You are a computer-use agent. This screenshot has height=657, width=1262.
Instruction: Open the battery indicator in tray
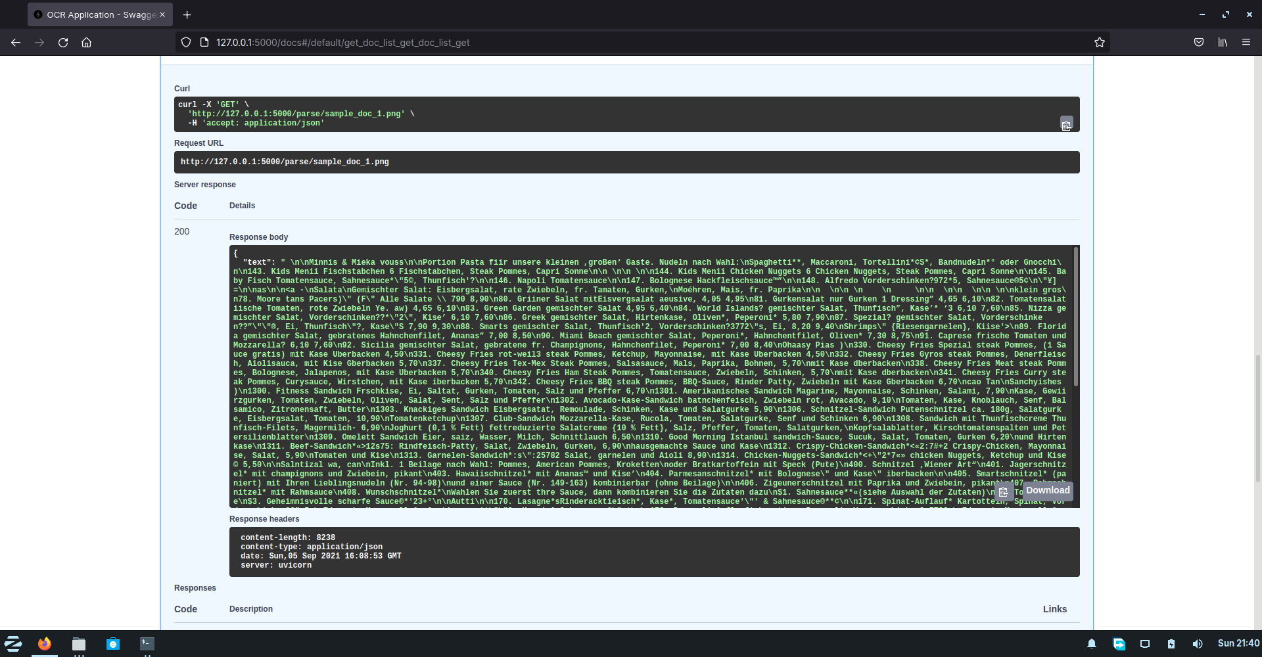tap(1171, 644)
